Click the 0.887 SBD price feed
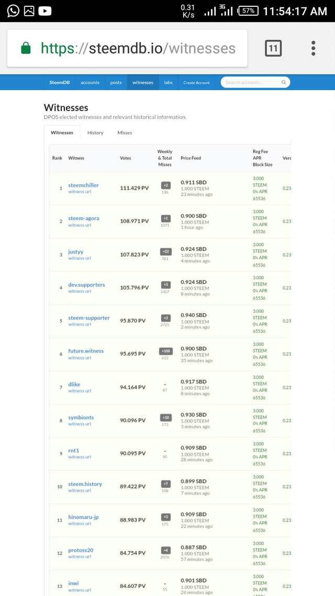This screenshot has height=596, width=335. coord(194,547)
